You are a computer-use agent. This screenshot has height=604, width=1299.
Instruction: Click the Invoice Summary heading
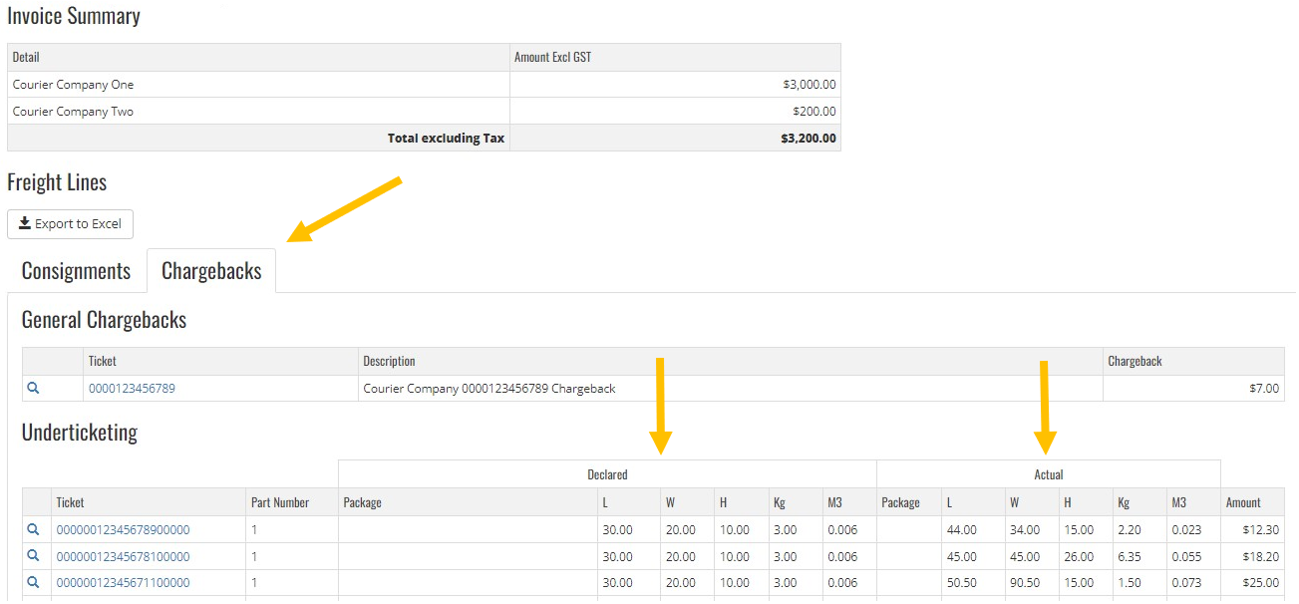74,17
